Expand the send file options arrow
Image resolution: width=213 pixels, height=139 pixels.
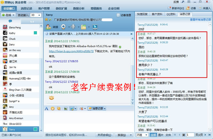tap(89, 27)
